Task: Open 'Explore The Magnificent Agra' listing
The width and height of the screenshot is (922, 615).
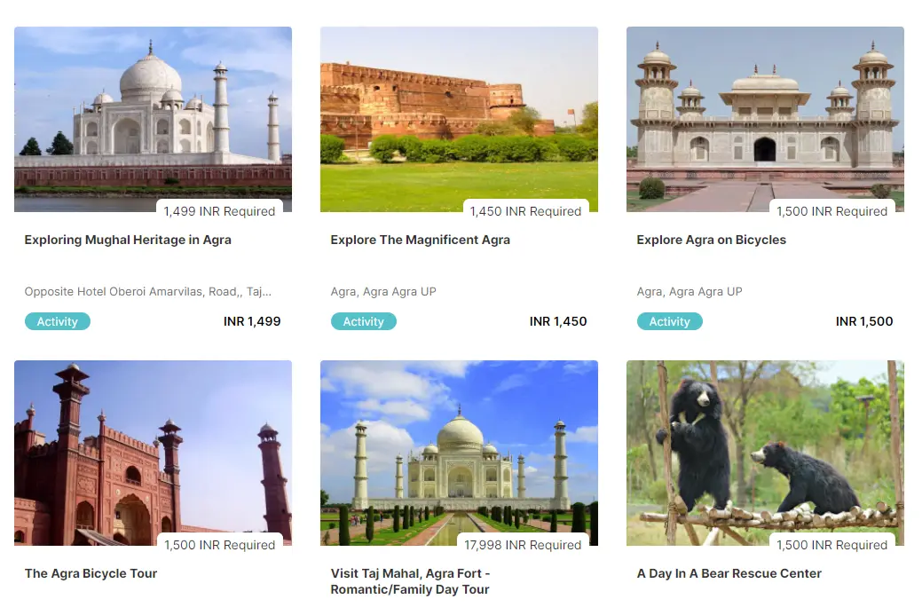Action: (420, 240)
